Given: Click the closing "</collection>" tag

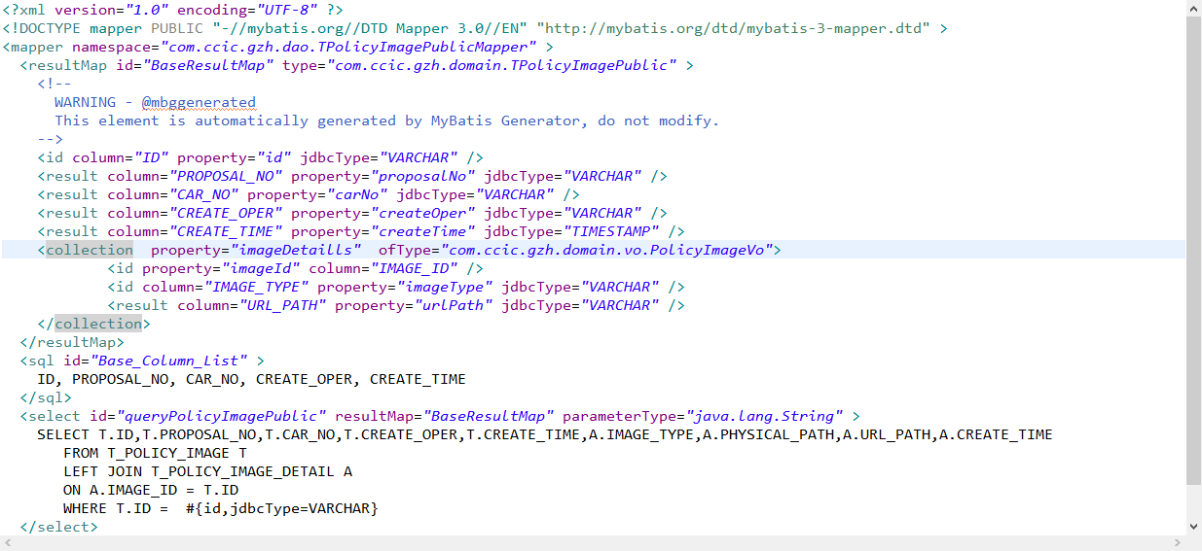Looking at the screenshot, I should pyautogui.click(x=94, y=324).
